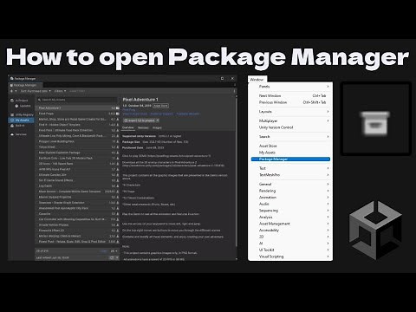The height and width of the screenshot is (312, 416).
Task: Open the Multiplayer submenu
Action: 290,120
